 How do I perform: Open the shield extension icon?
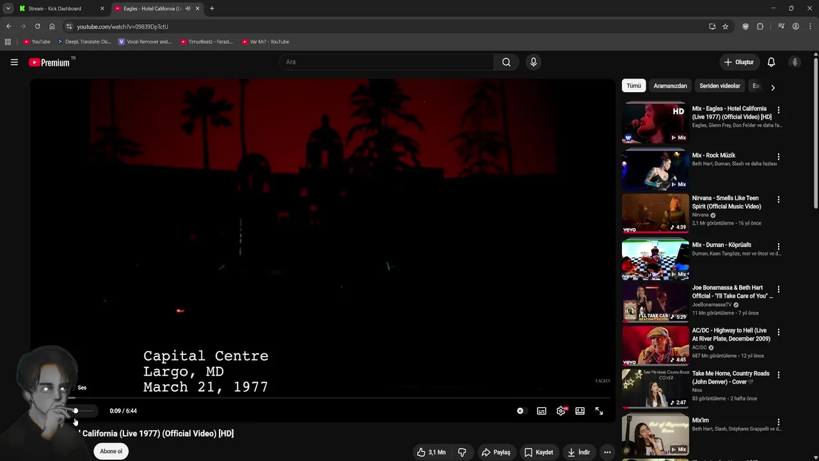coord(745,26)
